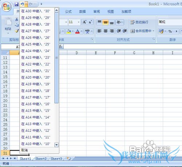Click the Undo arrow icon
Viewport: 182px width, 167px height.
[x=22, y=4]
